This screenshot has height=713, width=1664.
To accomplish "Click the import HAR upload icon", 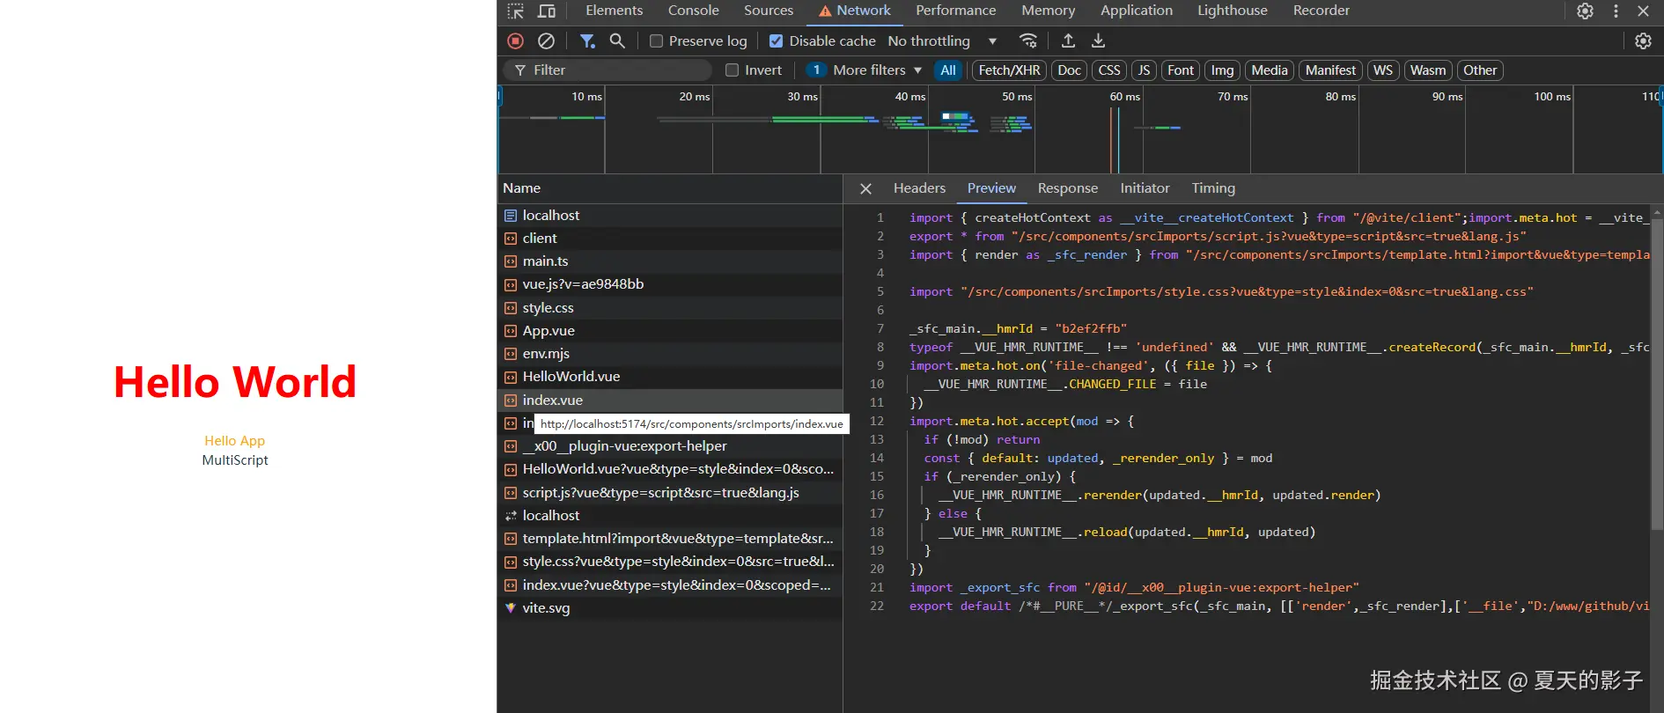I will tap(1068, 40).
